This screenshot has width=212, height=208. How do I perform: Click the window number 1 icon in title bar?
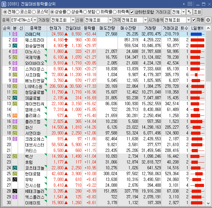pos(4,4)
